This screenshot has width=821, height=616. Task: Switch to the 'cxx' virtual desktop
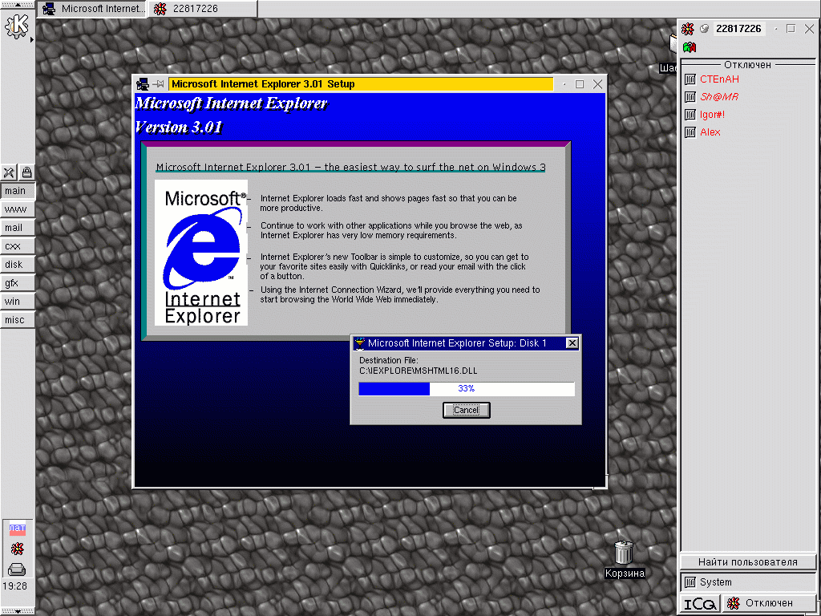18,245
